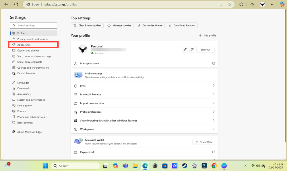Reload the page with the refresh icon

(x=16, y=4)
